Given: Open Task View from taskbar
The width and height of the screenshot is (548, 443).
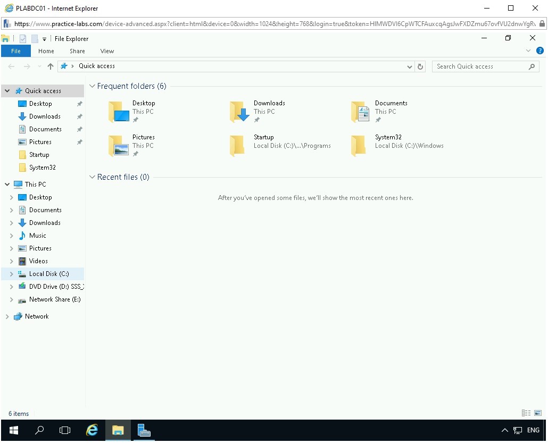Looking at the screenshot, I should coord(65,430).
